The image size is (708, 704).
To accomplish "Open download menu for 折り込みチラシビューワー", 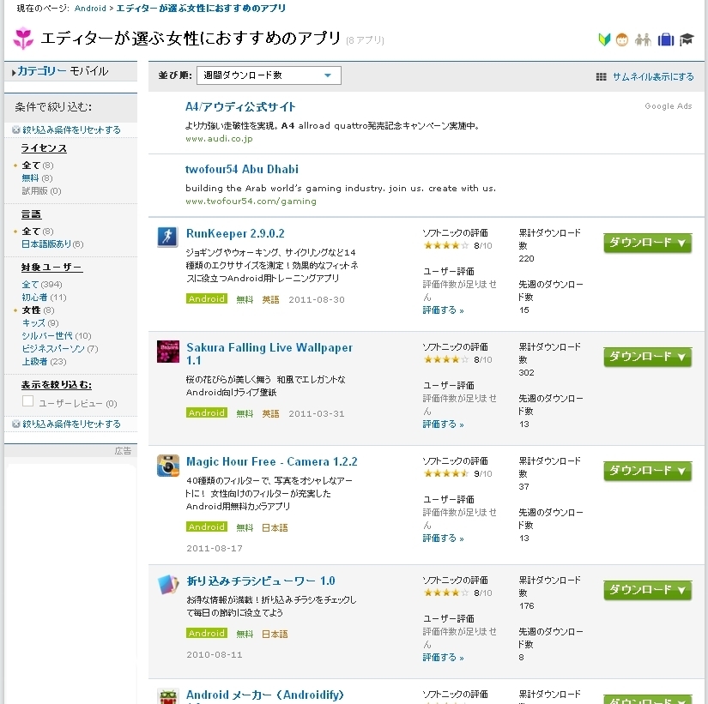I will (647, 590).
